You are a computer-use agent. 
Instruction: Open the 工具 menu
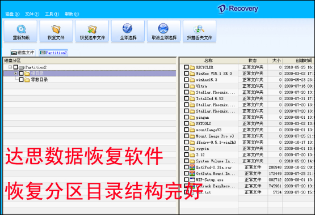(52, 14)
